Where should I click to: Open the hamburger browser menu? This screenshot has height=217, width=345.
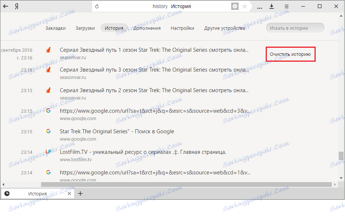(287, 6)
